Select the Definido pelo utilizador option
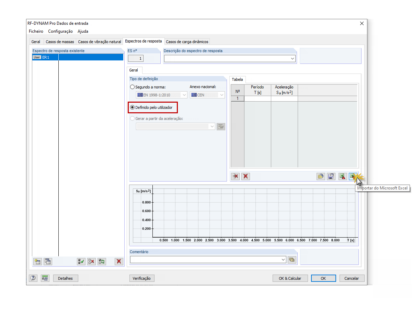412x309 pixels. coord(132,107)
